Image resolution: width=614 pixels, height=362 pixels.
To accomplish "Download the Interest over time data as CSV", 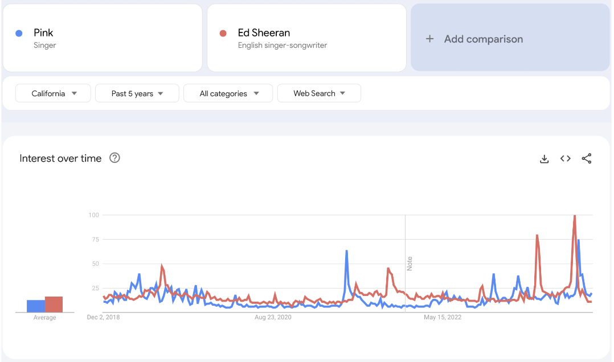I will coord(544,159).
